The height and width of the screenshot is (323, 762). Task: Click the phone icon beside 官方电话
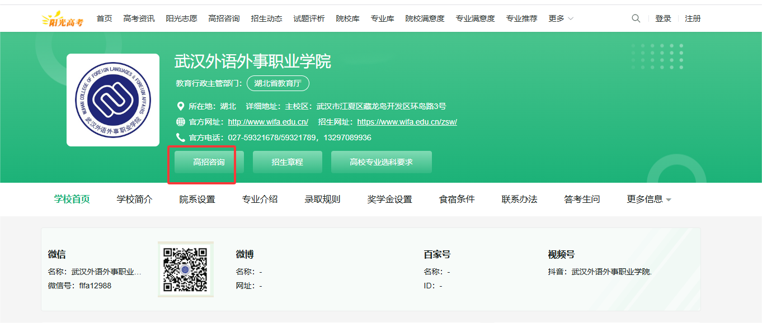pos(181,137)
